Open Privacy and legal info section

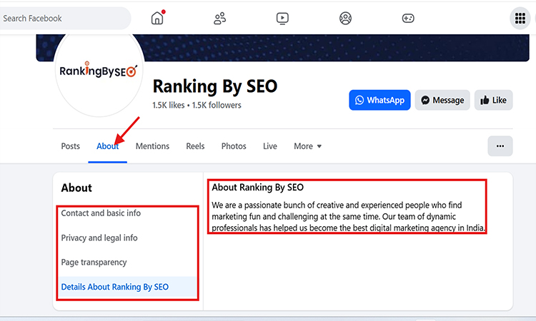pos(99,238)
